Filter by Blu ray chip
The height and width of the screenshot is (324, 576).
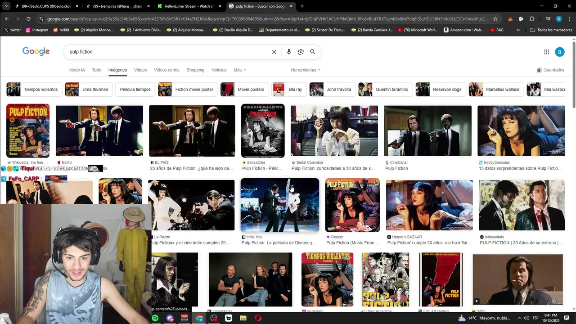289,90
